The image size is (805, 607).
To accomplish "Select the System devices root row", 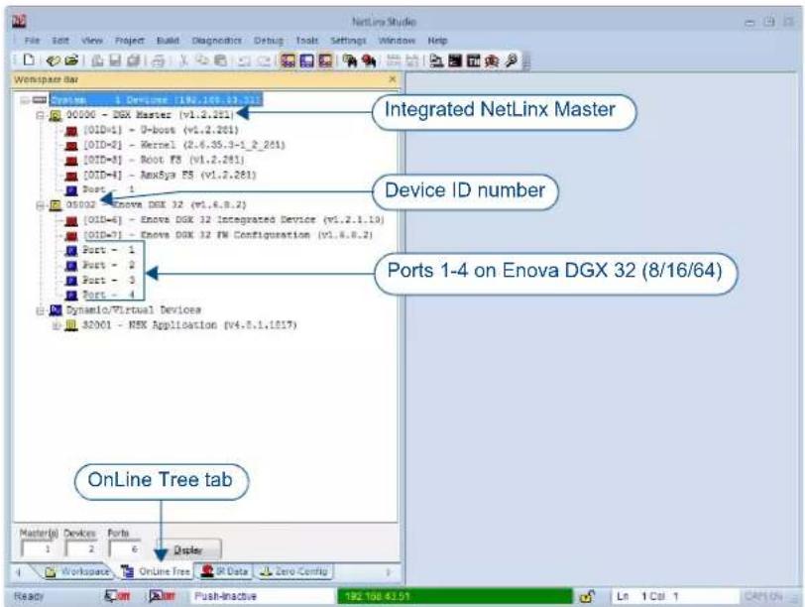I will coord(156,99).
